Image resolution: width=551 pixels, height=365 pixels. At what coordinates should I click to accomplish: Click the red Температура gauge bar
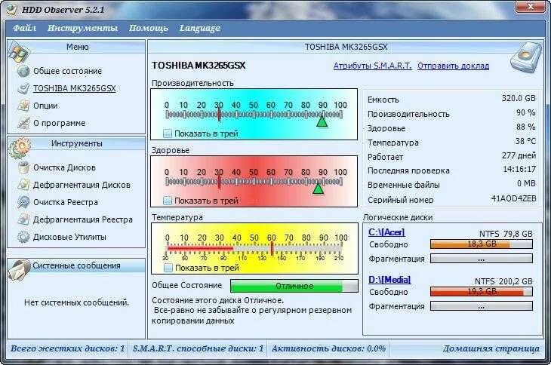coord(200,248)
